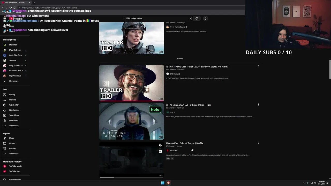
Task: Open a new browser tab
Action: pos(34,3)
